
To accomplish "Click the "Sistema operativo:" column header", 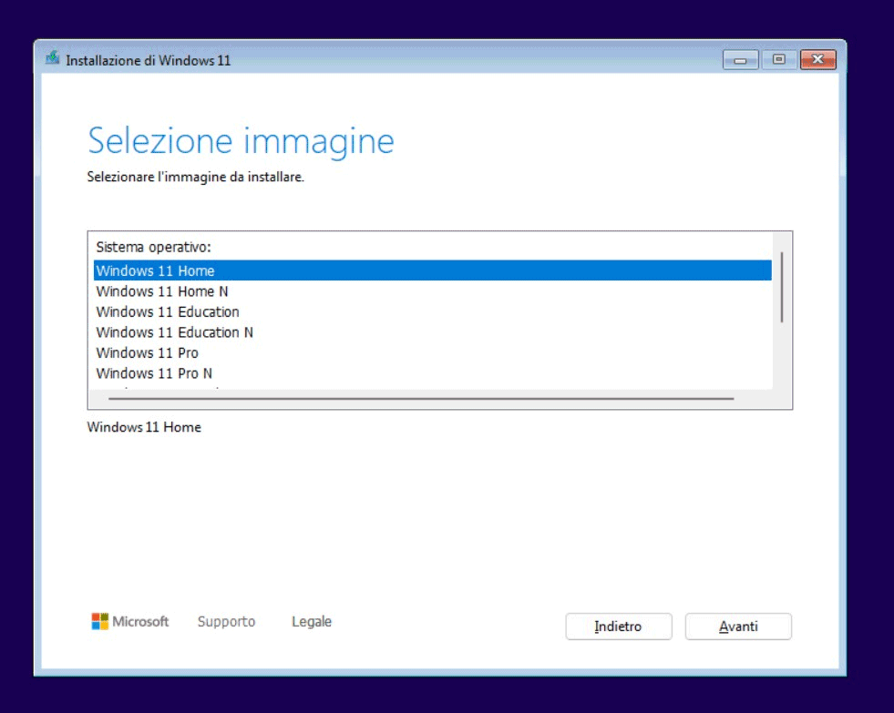I will pos(153,247).
